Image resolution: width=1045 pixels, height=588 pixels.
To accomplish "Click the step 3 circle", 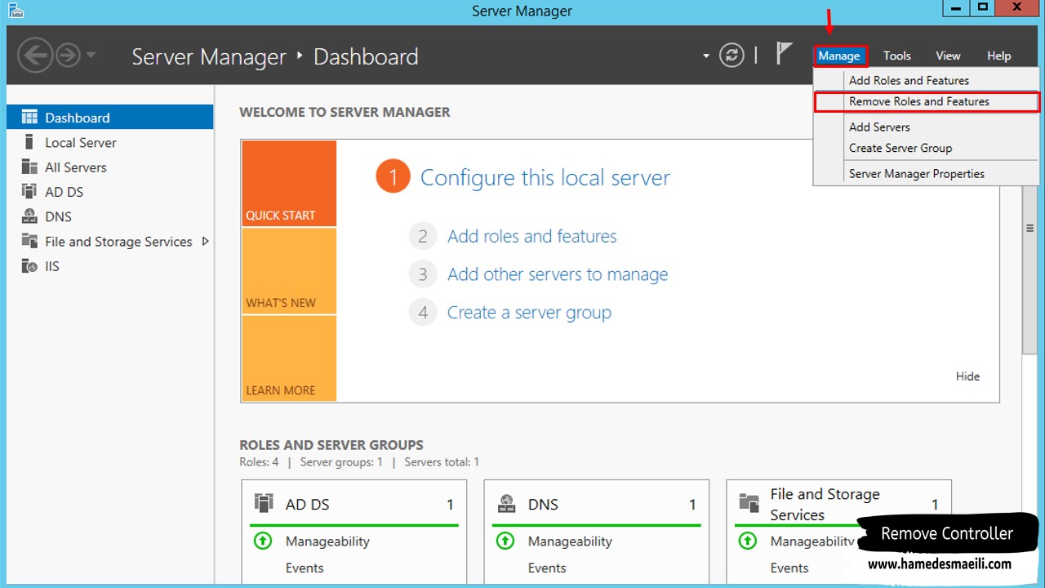I will click(x=423, y=274).
